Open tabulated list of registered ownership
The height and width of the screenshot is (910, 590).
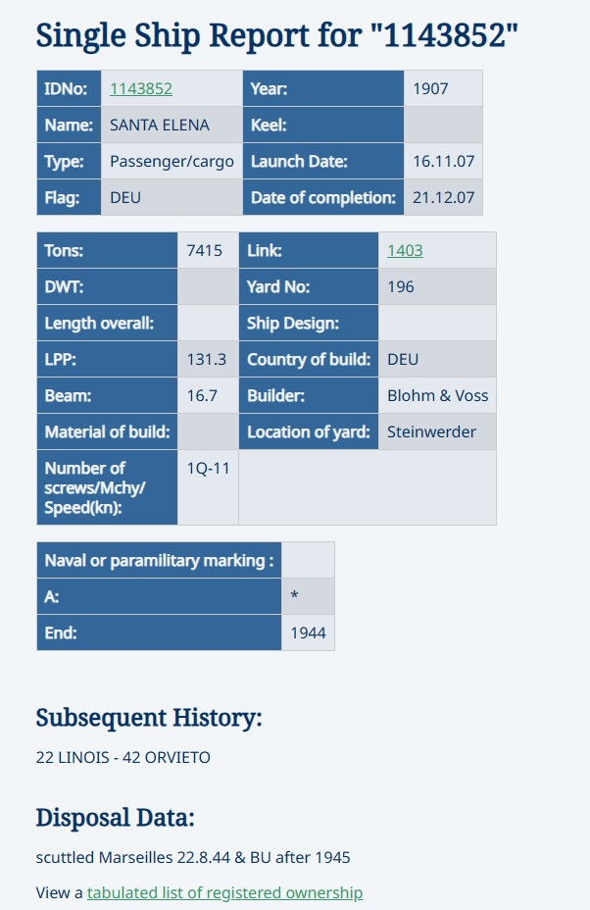click(224, 892)
